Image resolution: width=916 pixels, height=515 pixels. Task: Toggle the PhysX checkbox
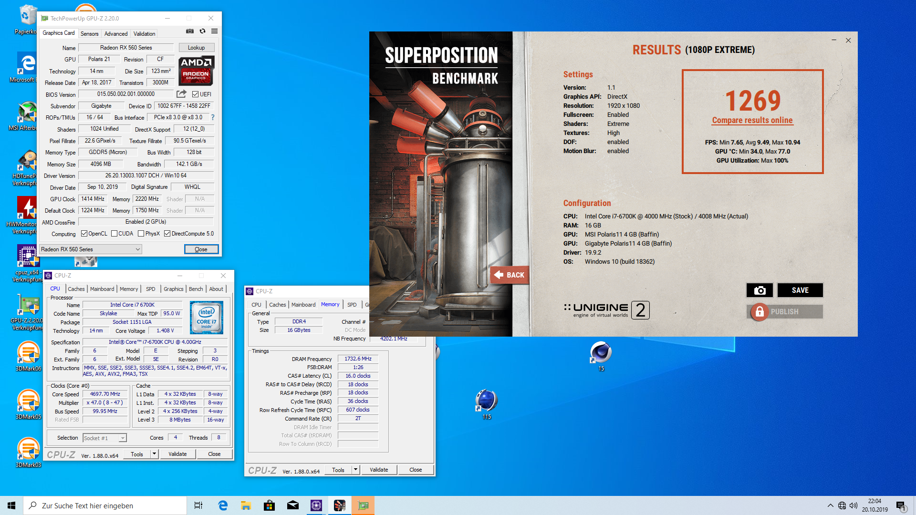tap(141, 234)
